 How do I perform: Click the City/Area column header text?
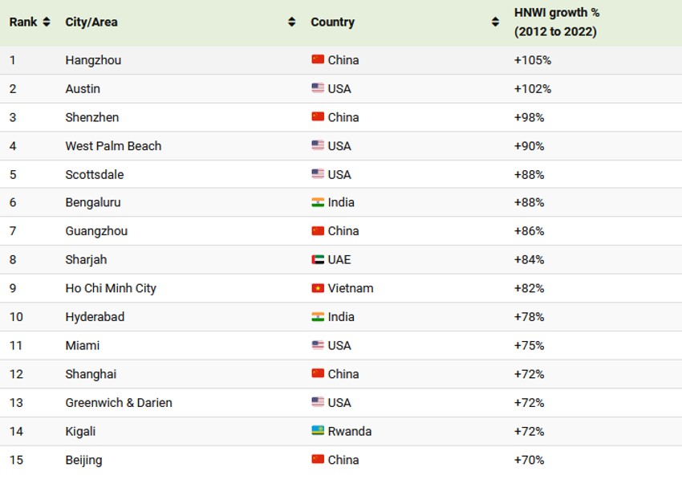(91, 22)
